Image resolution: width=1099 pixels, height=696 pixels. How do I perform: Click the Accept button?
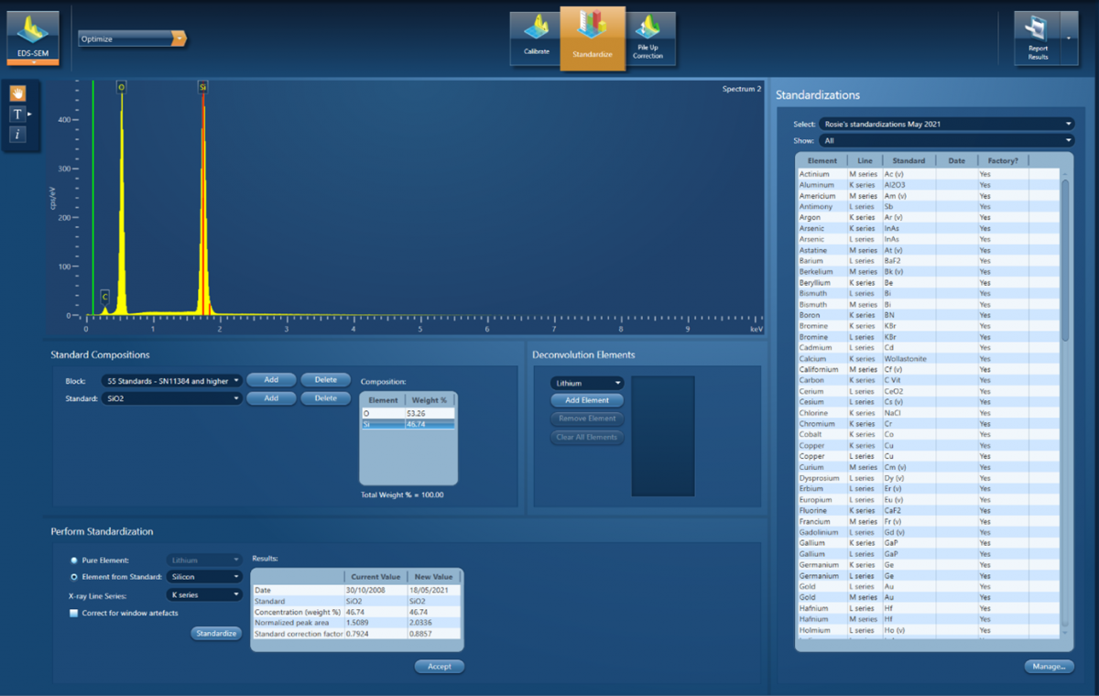[x=440, y=667]
